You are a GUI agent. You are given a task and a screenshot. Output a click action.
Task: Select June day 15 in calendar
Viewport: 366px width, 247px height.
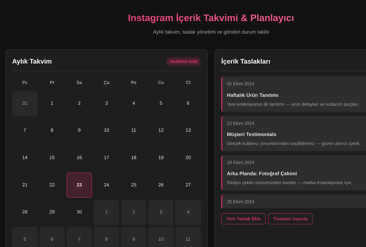click(52, 157)
